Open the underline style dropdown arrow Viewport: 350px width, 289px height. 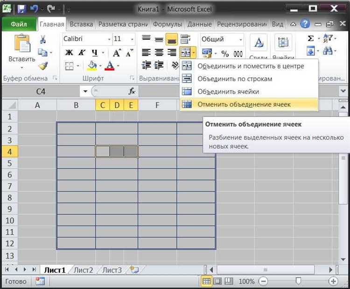(x=103, y=53)
